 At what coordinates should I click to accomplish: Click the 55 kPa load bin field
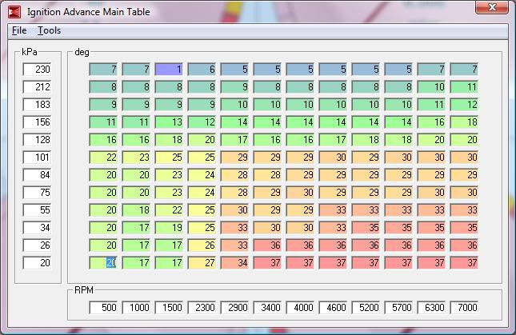coord(37,210)
